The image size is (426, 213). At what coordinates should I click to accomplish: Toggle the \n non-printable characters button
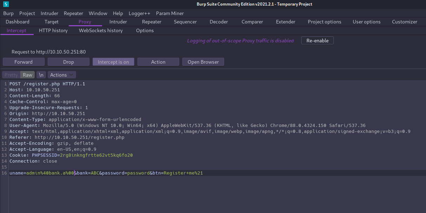point(41,75)
